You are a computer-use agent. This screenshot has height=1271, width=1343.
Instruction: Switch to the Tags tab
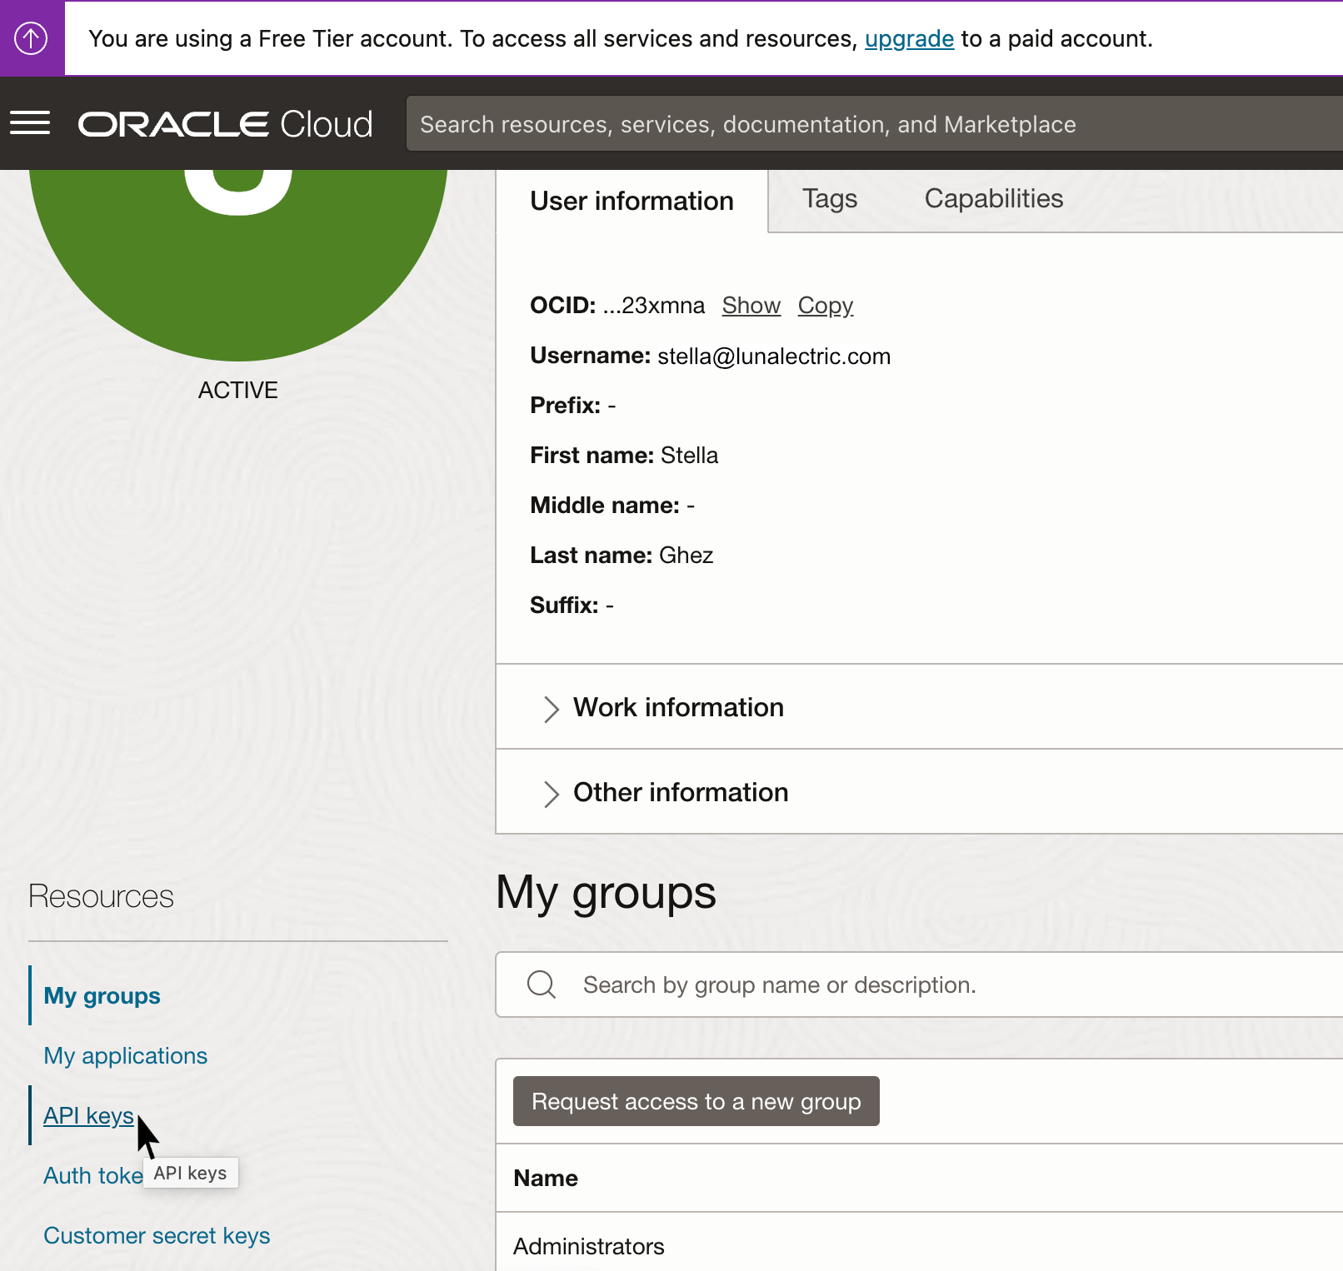(x=829, y=199)
